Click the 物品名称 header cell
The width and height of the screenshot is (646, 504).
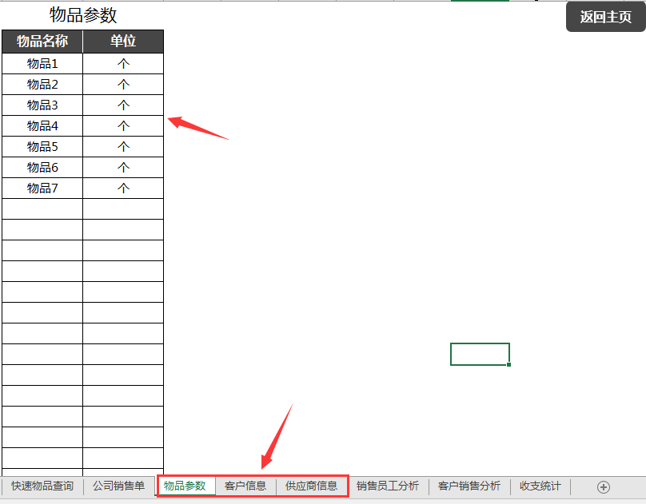(x=42, y=42)
